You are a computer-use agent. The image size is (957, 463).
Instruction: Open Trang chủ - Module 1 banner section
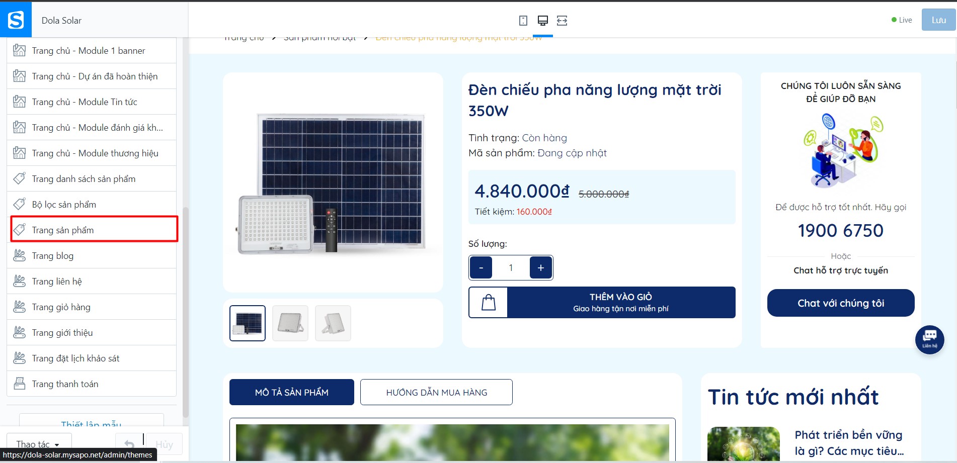[92, 50]
